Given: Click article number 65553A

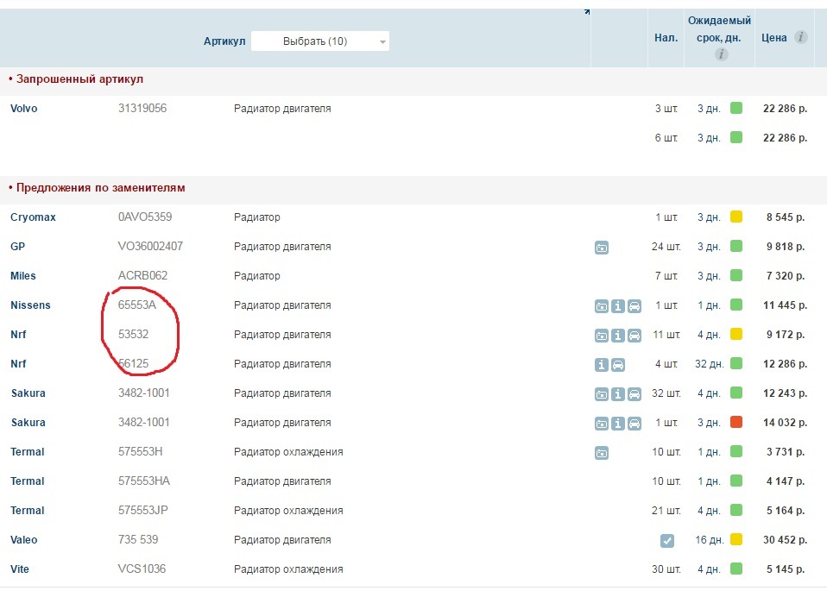Looking at the screenshot, I should click(136, 305).
